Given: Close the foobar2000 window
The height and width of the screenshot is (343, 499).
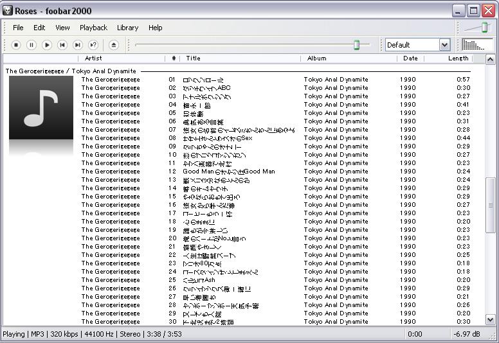Looking at the screenshot, I should pyautogui.click(x=488, y=11).
